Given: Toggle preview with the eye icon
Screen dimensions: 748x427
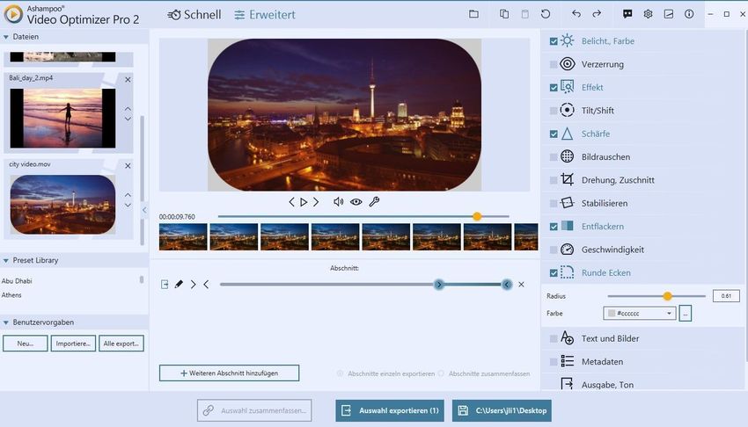Looking at the screenshot, I should (356, 202).
